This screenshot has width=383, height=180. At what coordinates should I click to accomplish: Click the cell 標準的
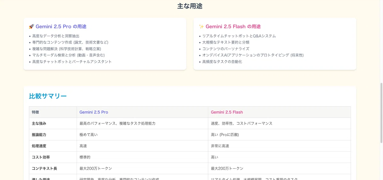point(142,157)
